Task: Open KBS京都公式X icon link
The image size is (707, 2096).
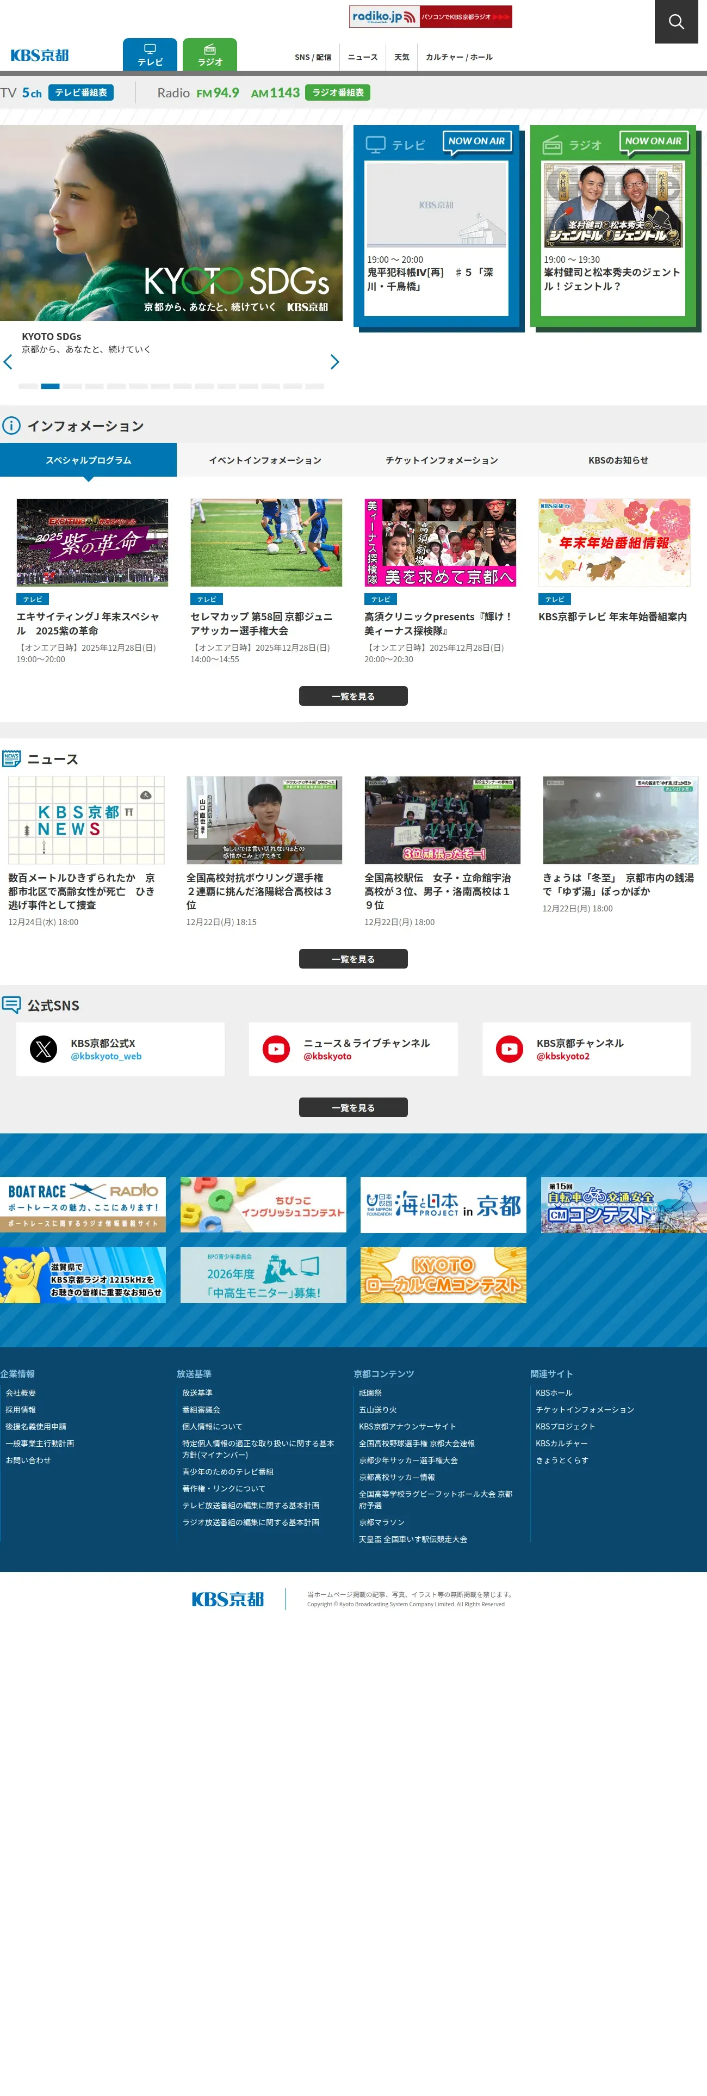Action: tap(44, 1050)
